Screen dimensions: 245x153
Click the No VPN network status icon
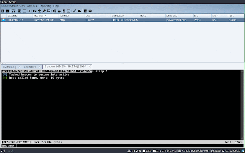[129, 151]
